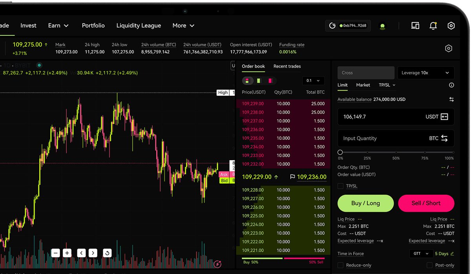This screenshot has height=274, width=471.
Task: Click the Available balance label
Action: point(354,99)
